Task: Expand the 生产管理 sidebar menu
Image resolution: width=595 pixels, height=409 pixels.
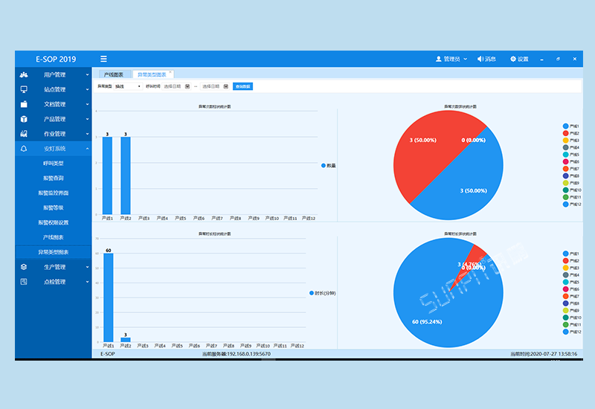Action: tap(54, 267)
